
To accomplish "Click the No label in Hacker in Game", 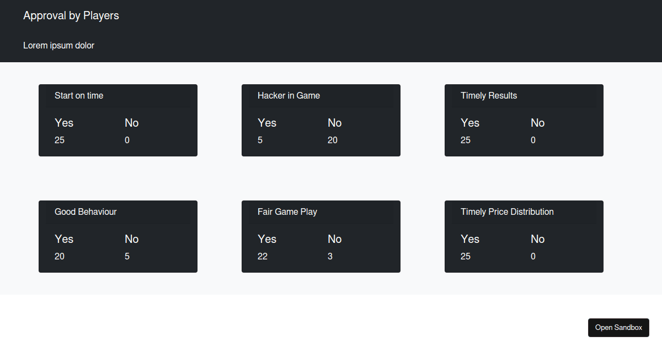I will click(334, 123).
